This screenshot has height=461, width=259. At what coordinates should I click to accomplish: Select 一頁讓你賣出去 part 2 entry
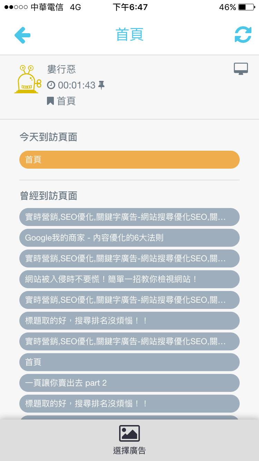tap(129, 383)
